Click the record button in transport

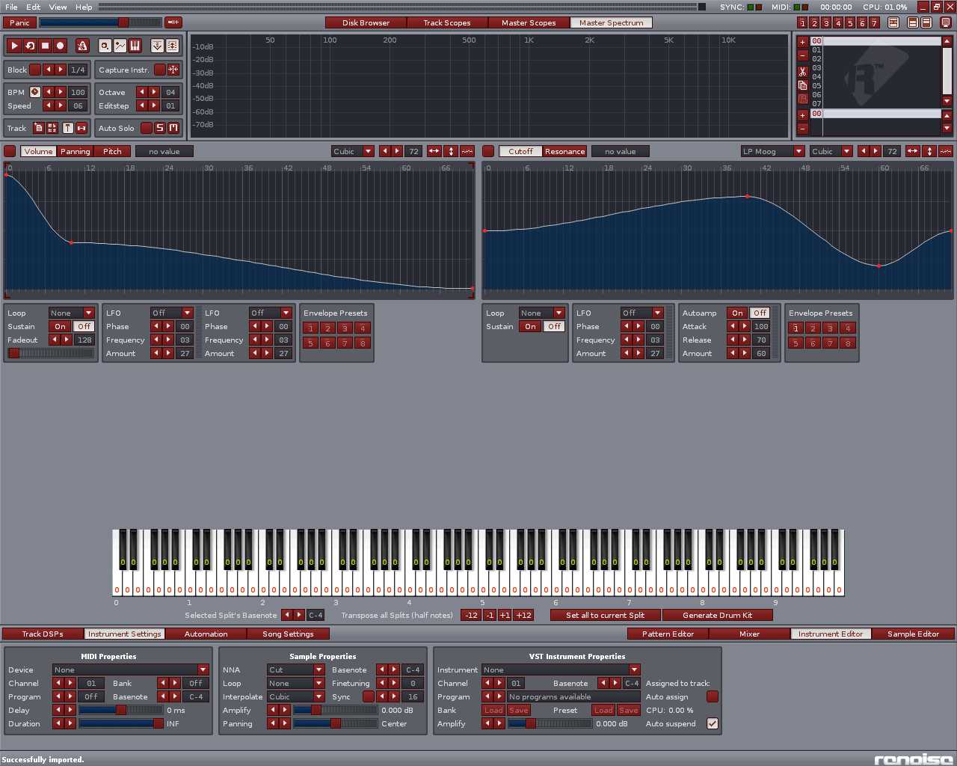[61, 46]
